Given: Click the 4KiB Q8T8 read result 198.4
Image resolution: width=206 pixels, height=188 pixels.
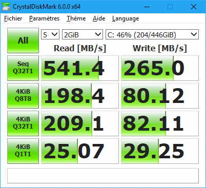Looking at the screenshot, I should (80, 96).
